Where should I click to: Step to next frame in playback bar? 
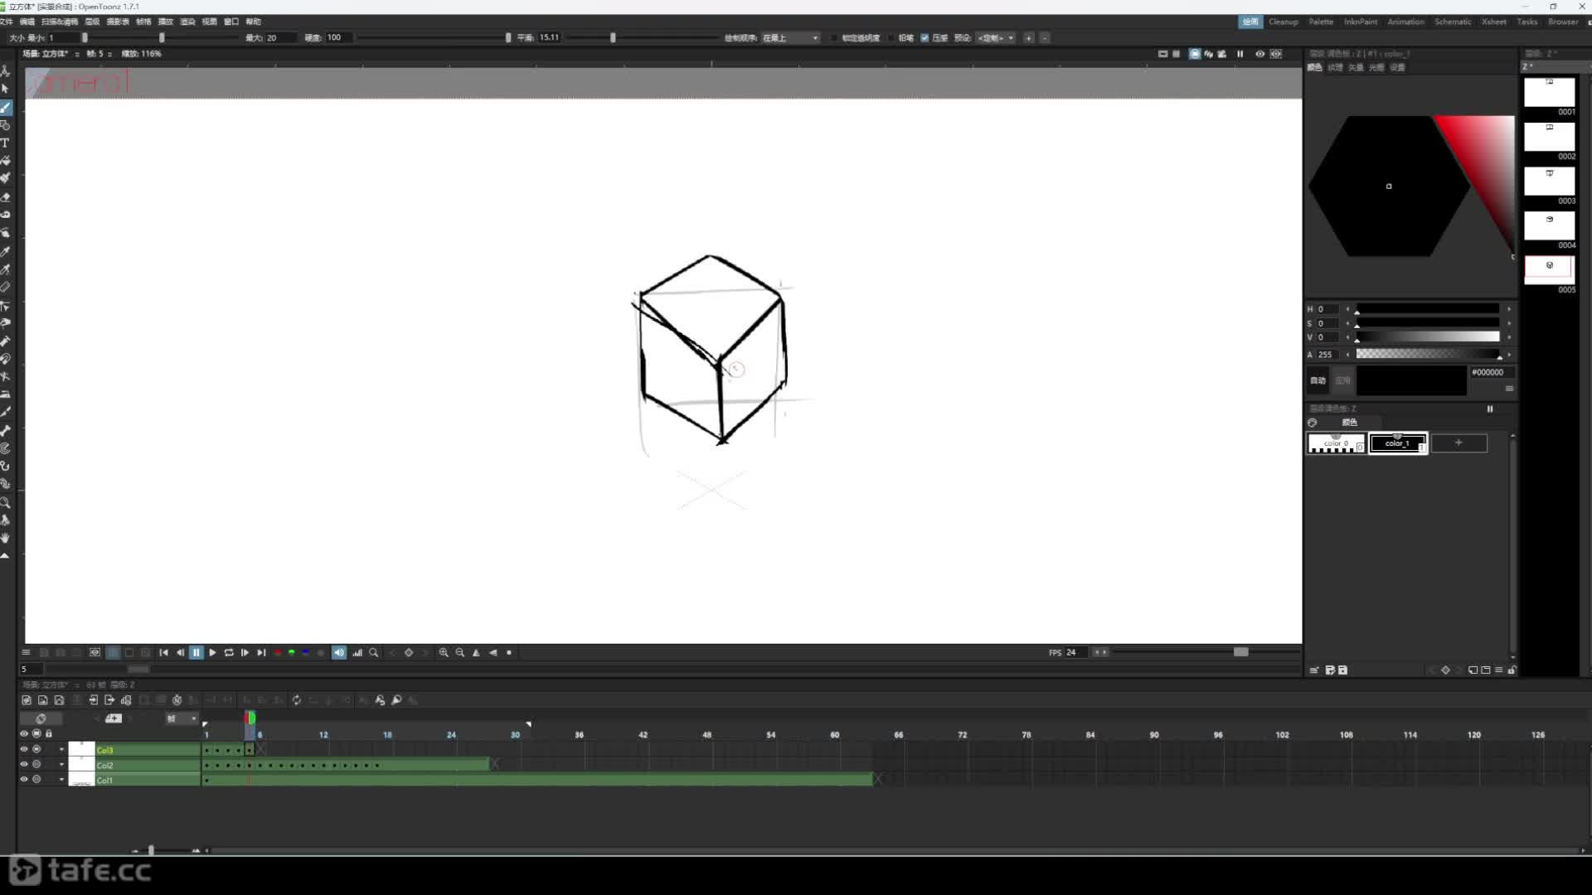[245, 653]
